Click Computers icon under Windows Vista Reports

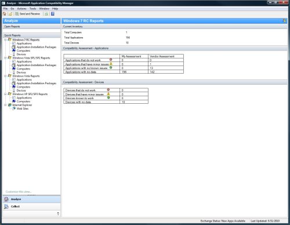(x=14, y=87)
